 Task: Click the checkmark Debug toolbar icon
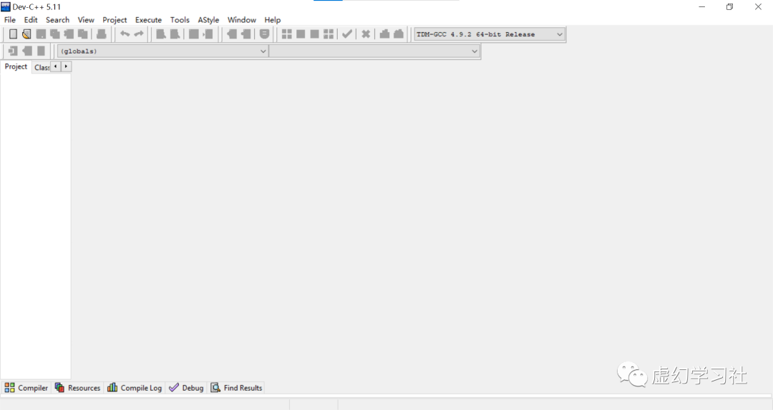click(x=347, y=34)
